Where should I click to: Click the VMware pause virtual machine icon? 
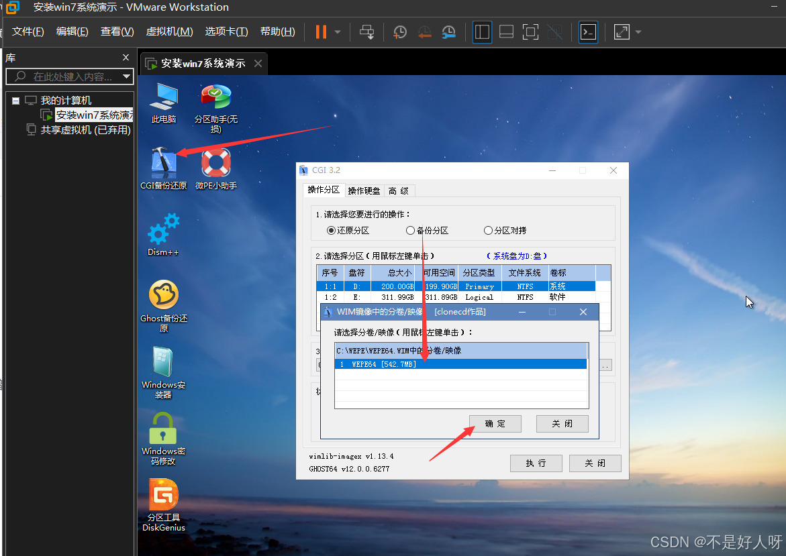(321, 32)
